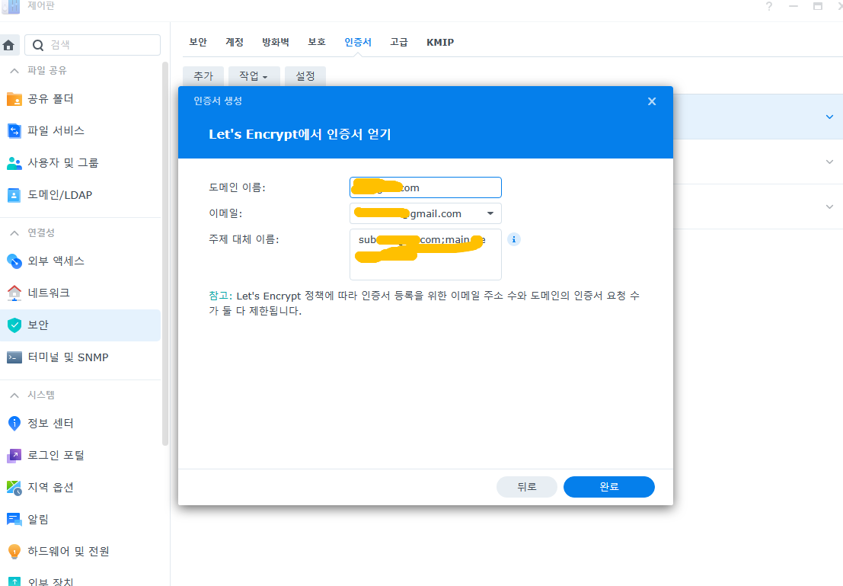Image resolution: width=843 pixels, height=586 pixels.
Task: Open the 이메일 dropdown arrow
Action: (490, 213)
